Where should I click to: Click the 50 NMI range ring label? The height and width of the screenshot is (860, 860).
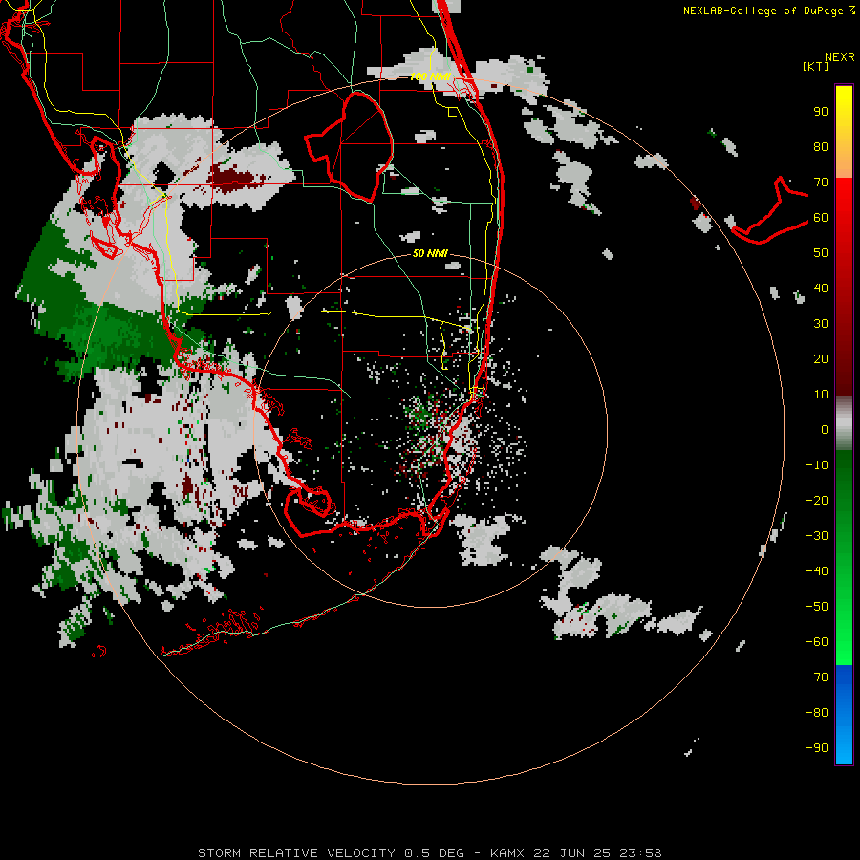(430, 253)
